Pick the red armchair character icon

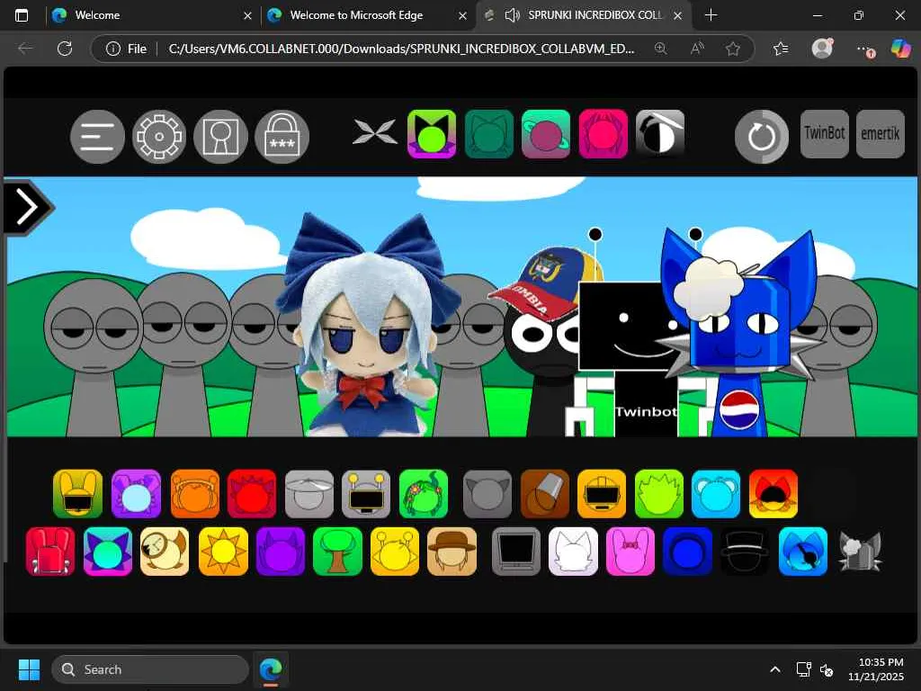[x=50, y=552]
